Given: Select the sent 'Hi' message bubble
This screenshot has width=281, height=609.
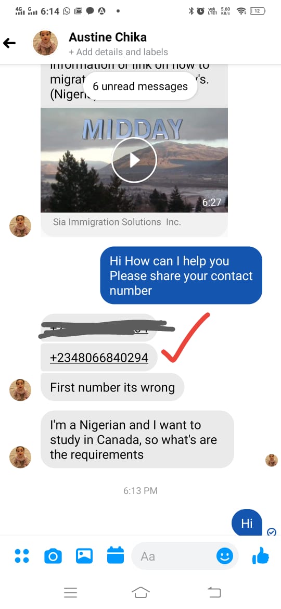Looking at the screenshot, I should click(247, 523).
